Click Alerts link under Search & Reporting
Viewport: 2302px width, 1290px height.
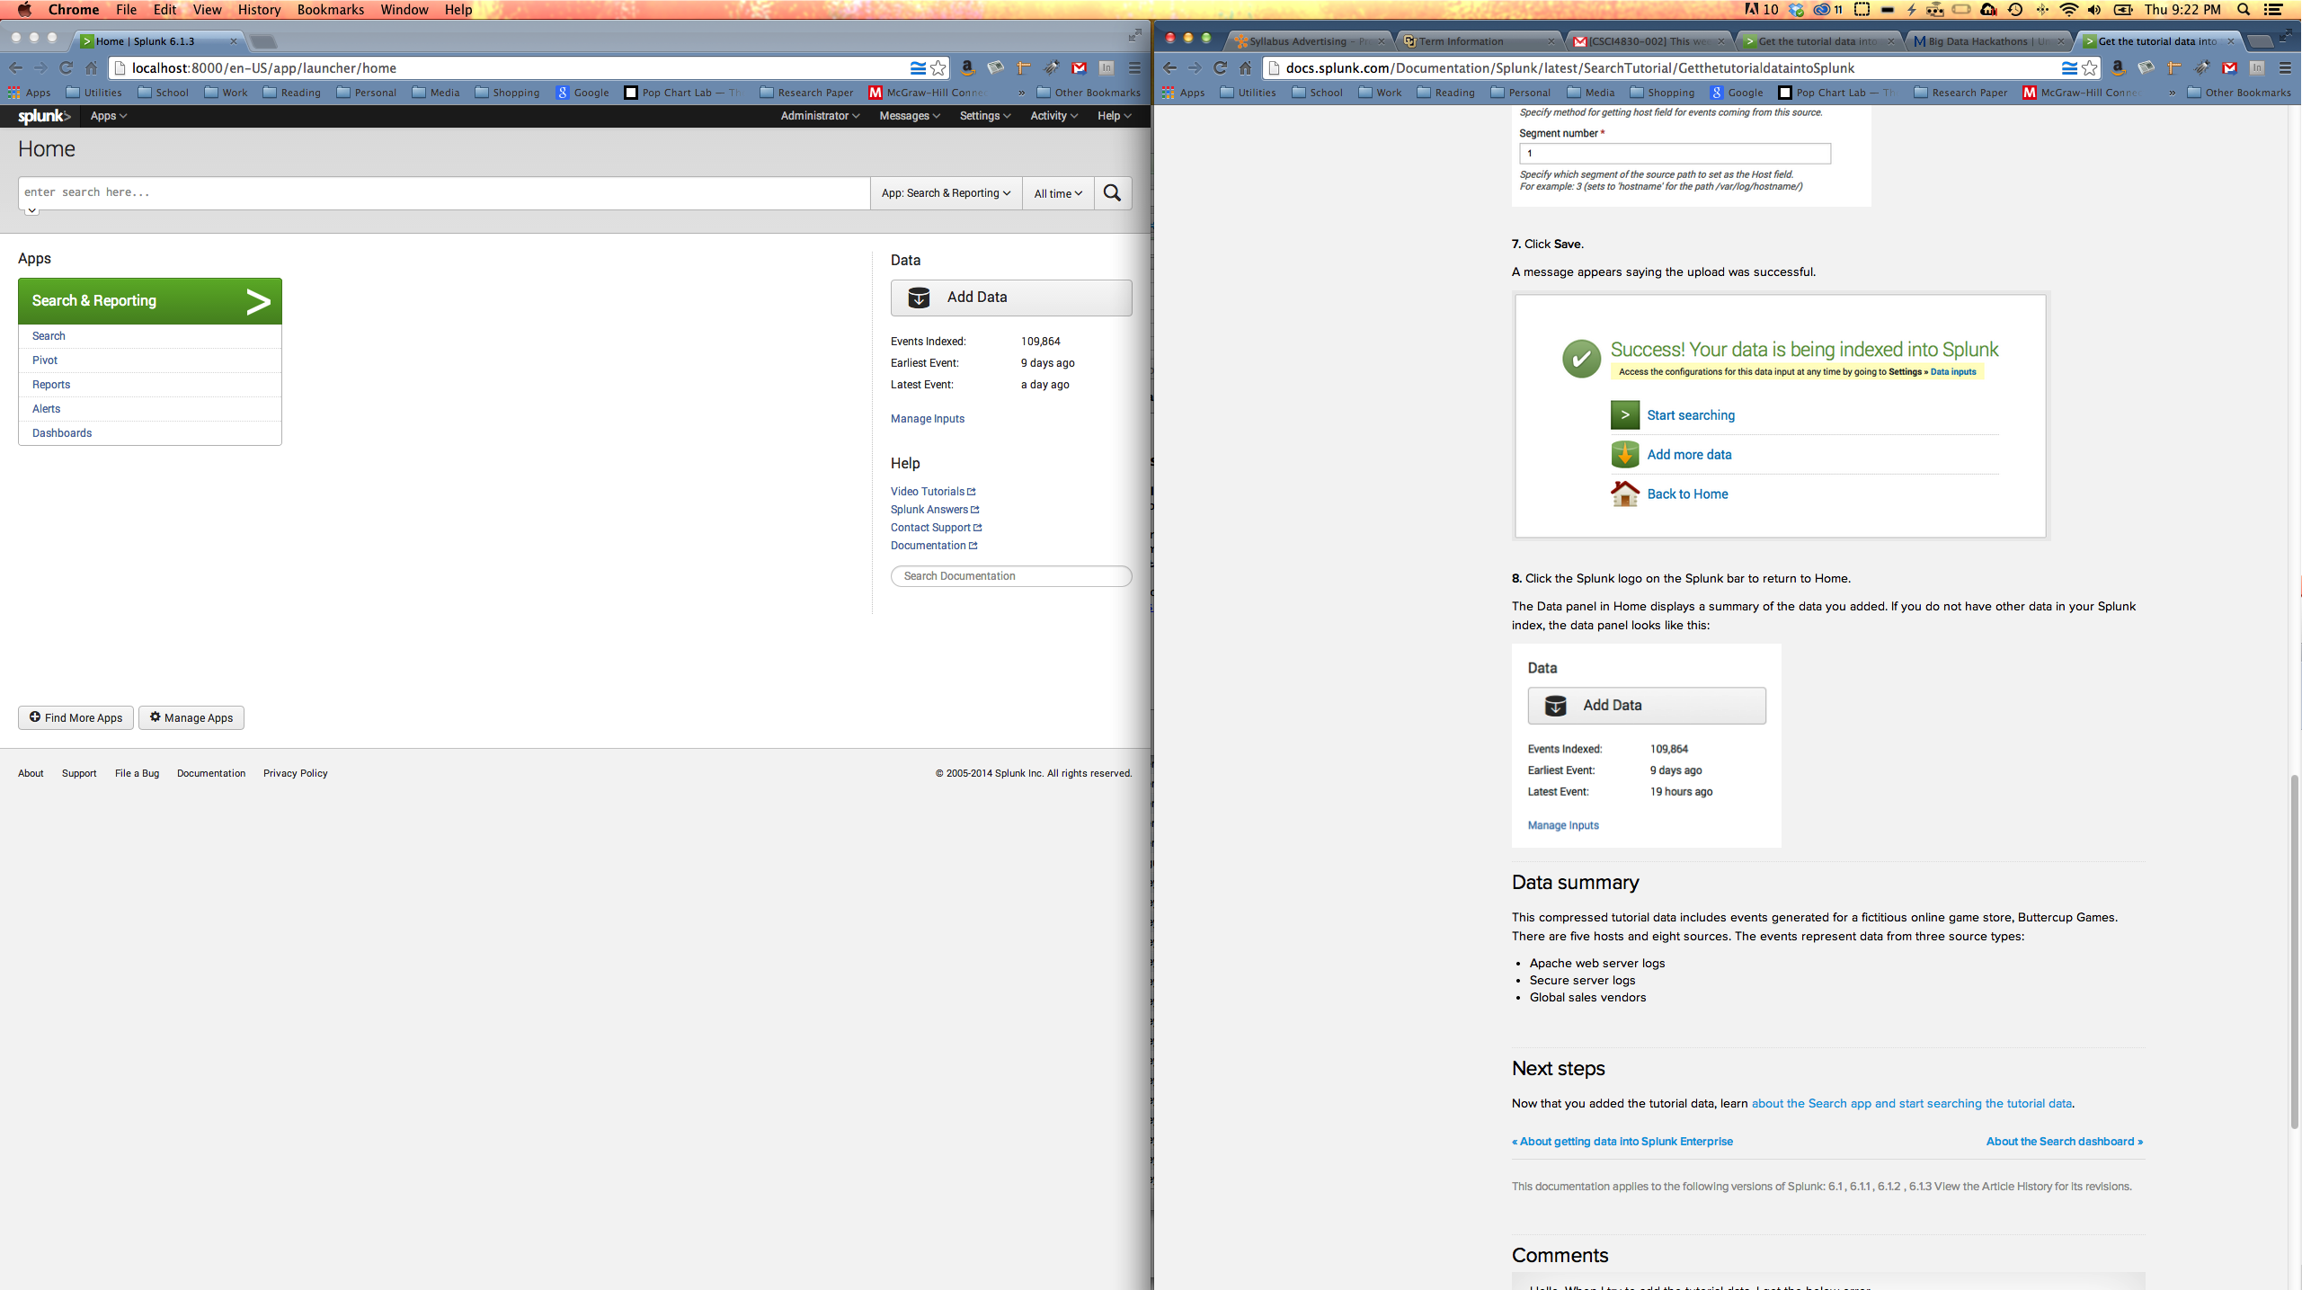[x=47, y=409]
